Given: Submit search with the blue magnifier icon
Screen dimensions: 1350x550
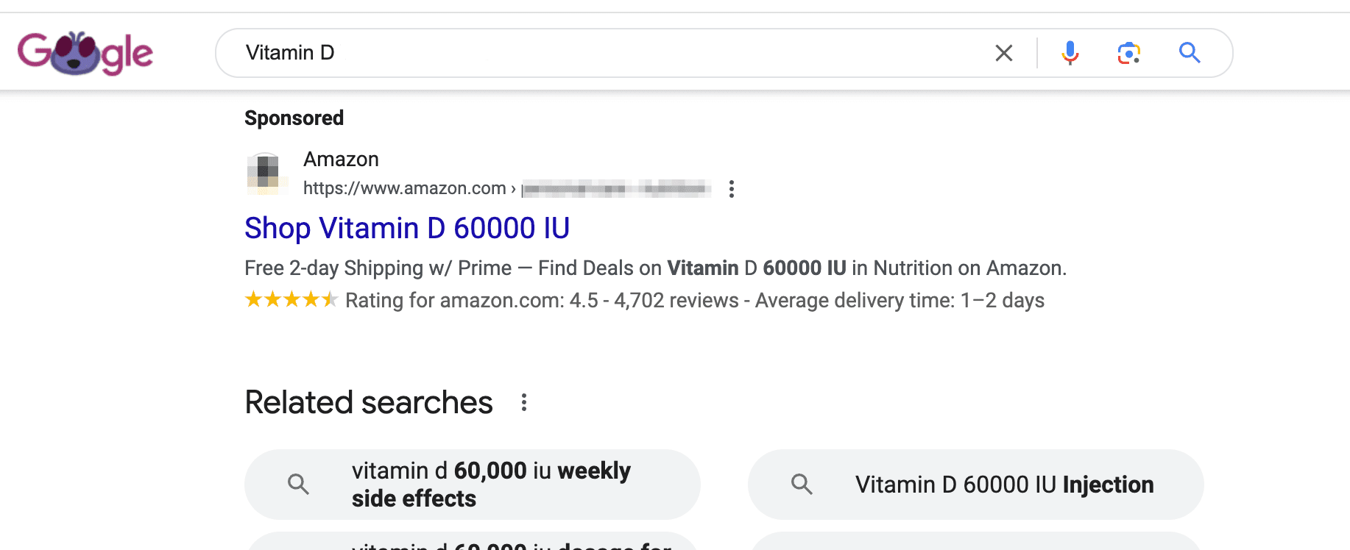Looking at the screenshot, I should pos(1190,53).
